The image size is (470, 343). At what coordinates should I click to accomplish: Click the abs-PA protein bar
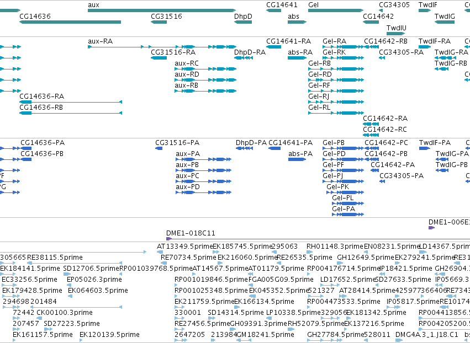tap(297, 159)
